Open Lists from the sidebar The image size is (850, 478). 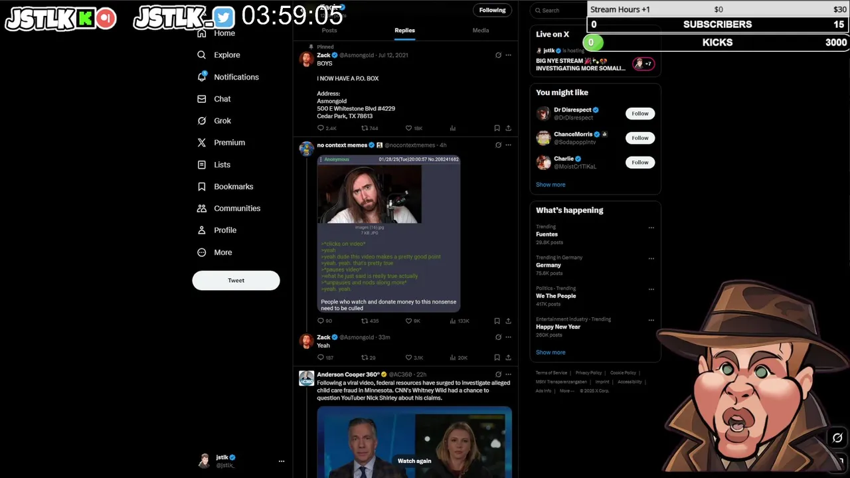tap(214, 165)
